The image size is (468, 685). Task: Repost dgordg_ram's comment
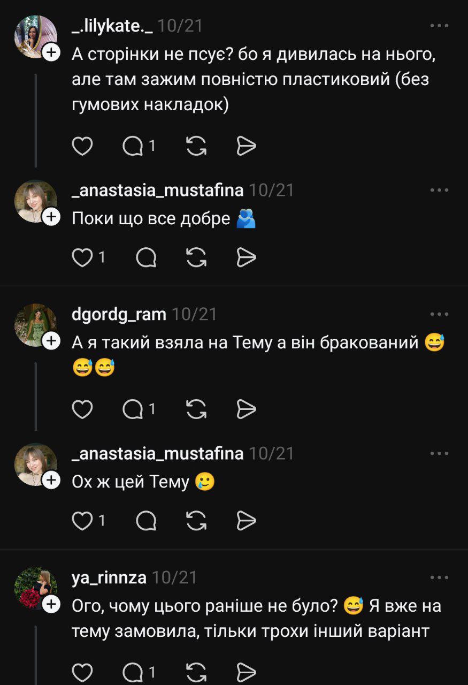(x=196, y=409)
